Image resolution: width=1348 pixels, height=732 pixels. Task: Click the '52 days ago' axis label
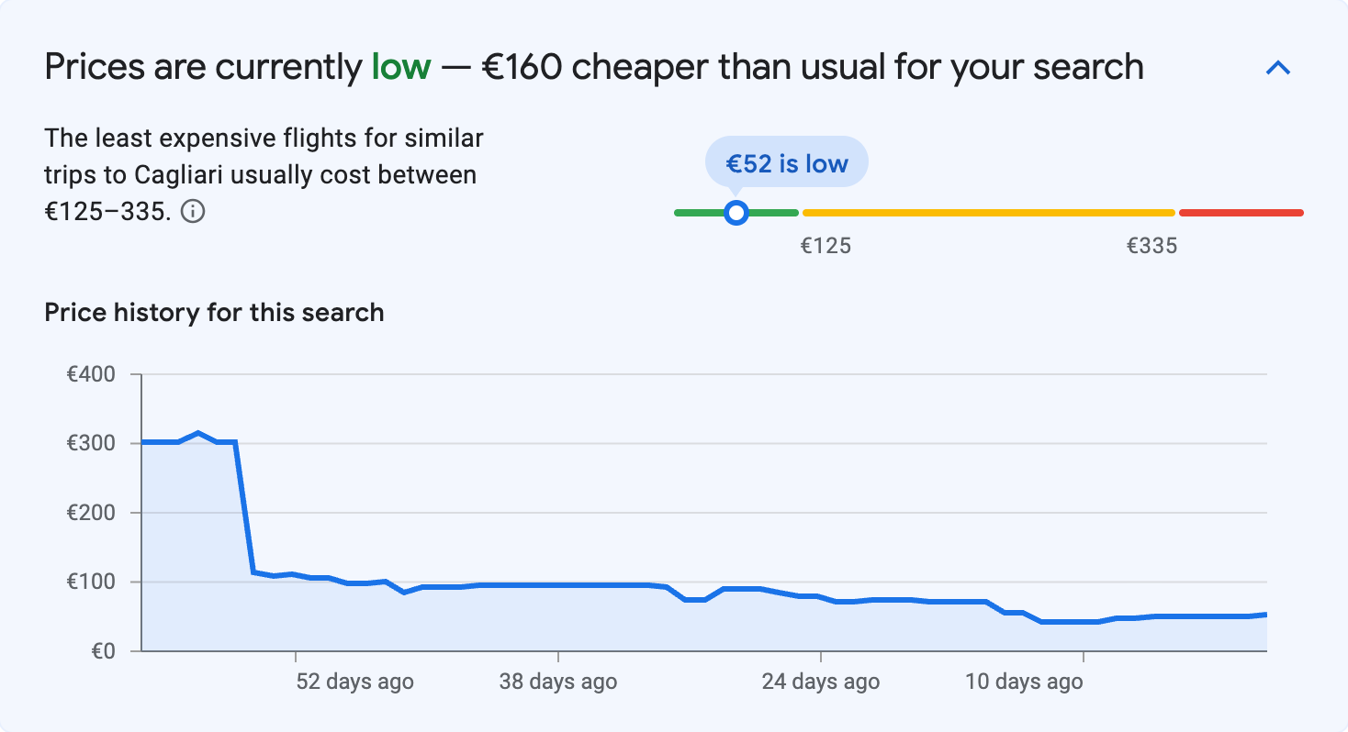pyautogui.click(x=354, y=682)
